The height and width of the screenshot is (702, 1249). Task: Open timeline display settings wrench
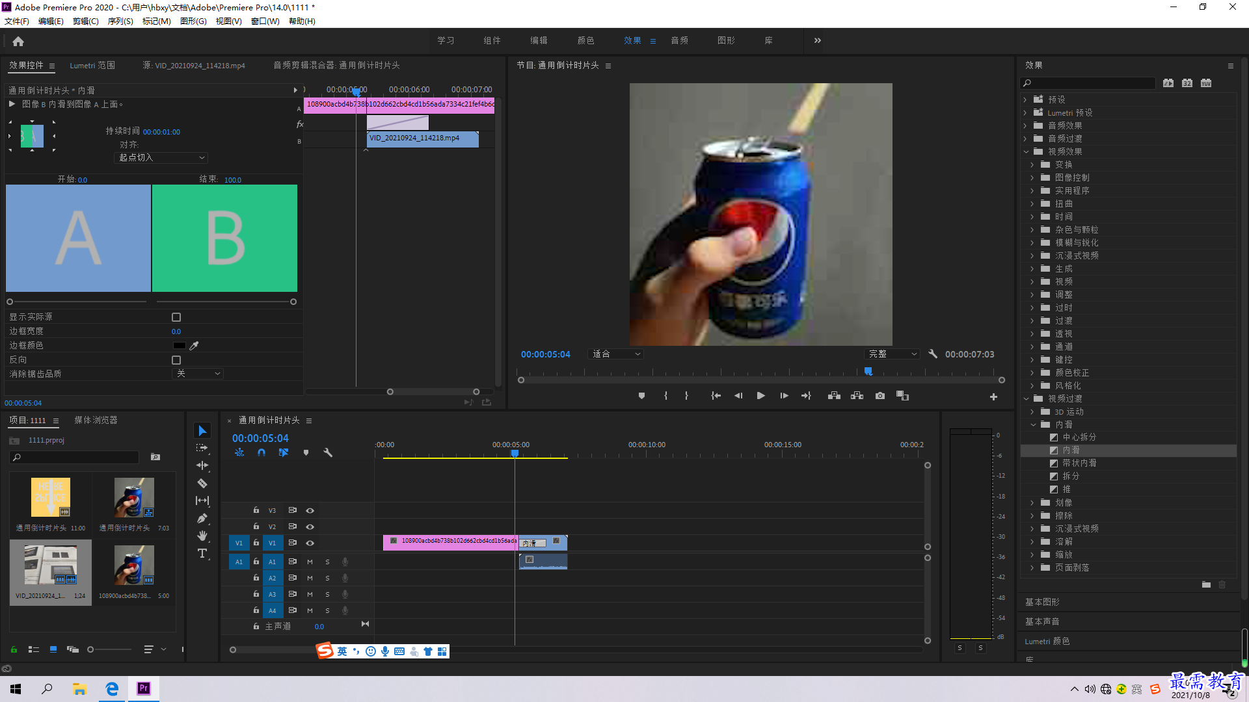point(328,452)
